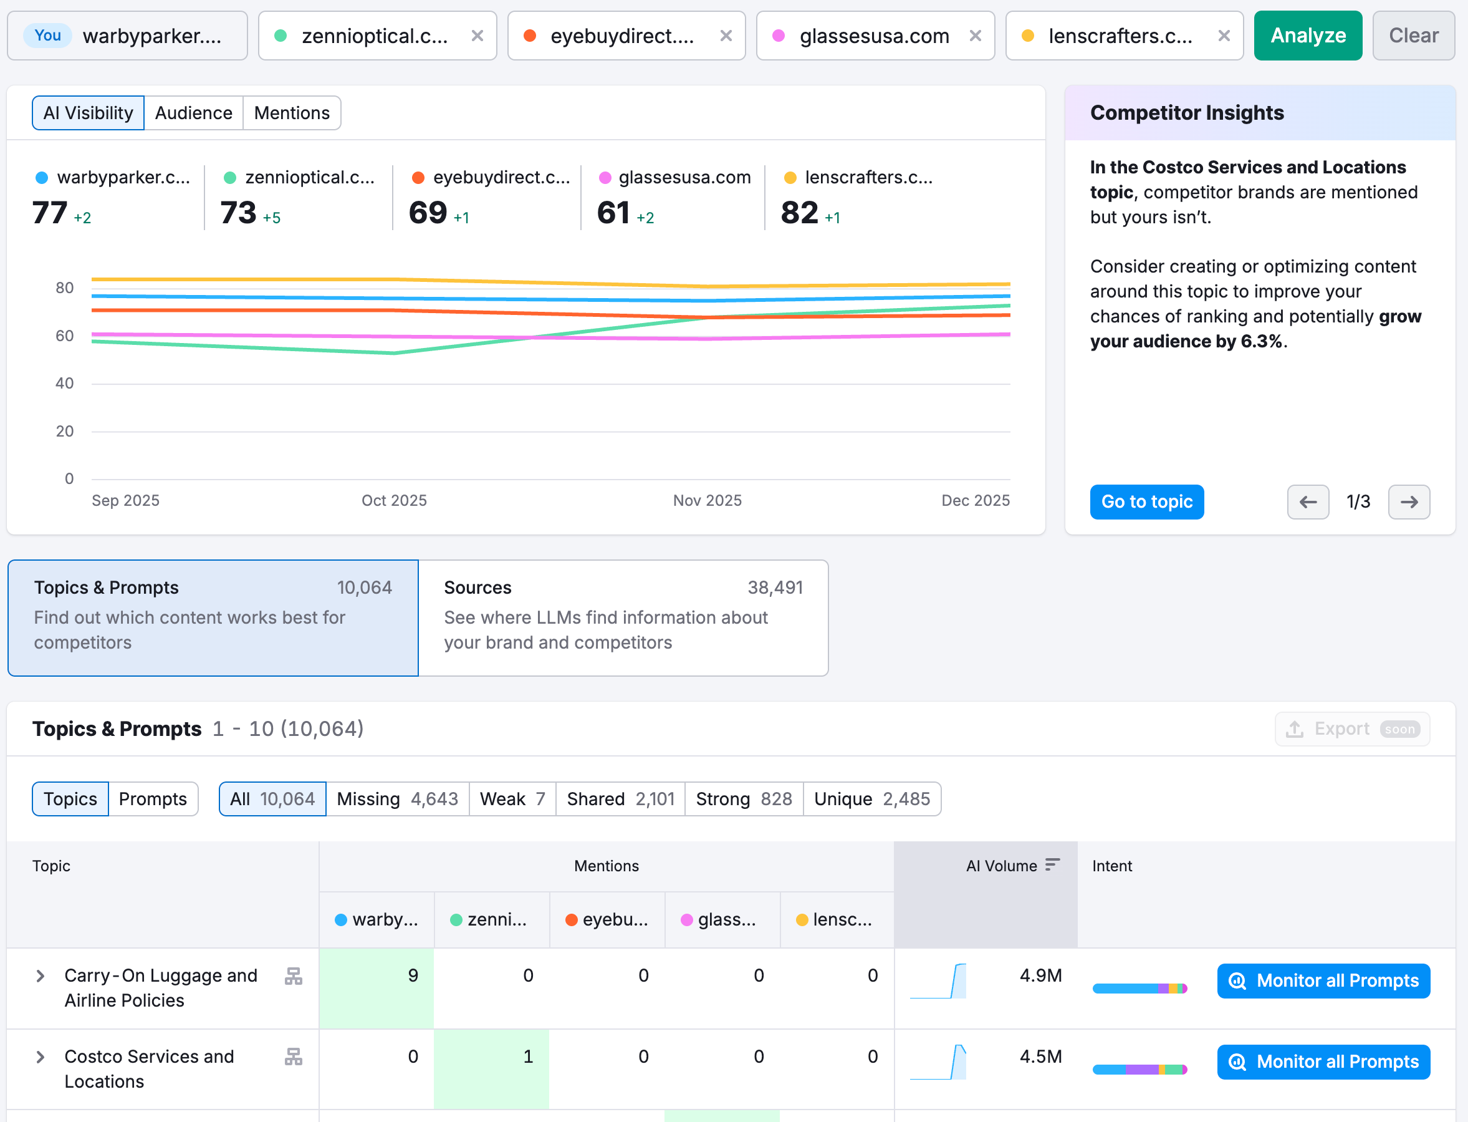This screenshot has height=1122, width=1468.
Task: Click the left arrow in Competitor Insights pagination
Action: click(x=1308, y=501)
